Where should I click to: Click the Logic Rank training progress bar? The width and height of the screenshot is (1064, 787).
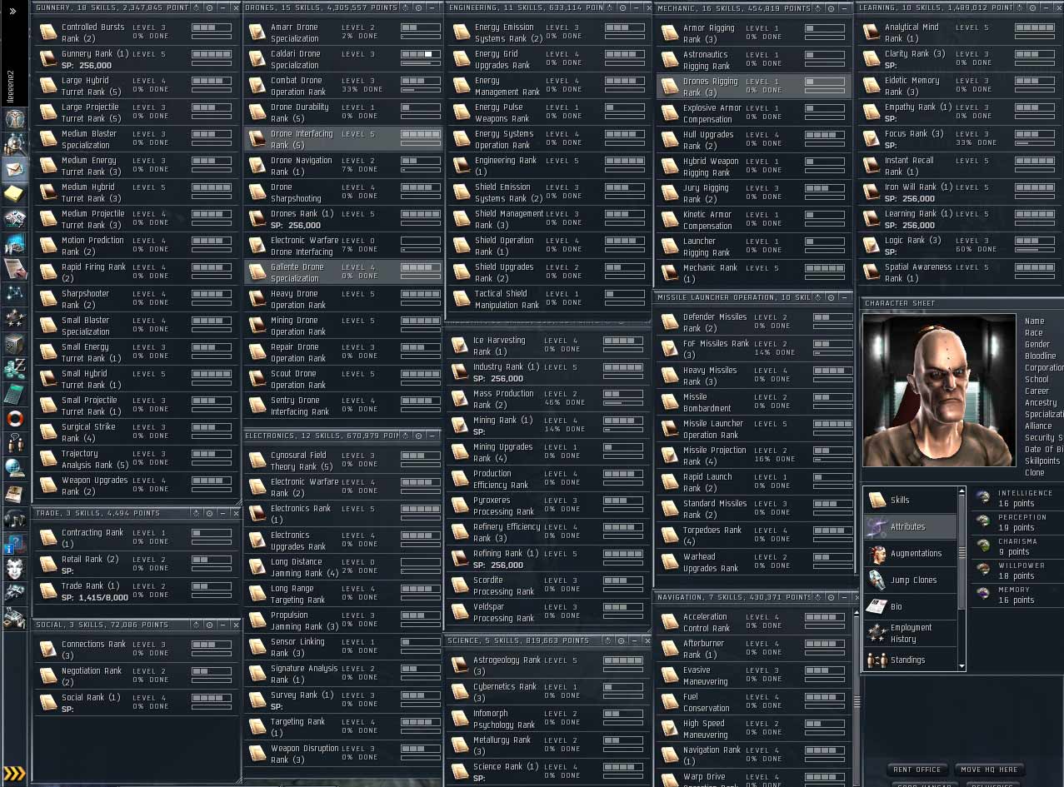(x=1034, y=249)
